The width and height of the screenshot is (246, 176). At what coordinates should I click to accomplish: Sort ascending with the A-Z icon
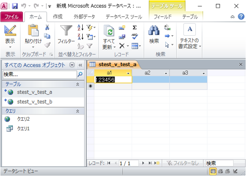[x=81, y=28]
